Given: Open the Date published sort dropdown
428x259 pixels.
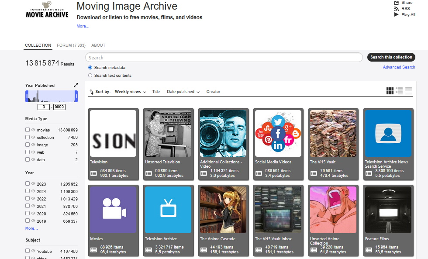Looking at the screenshot, I should click(183, 92).
